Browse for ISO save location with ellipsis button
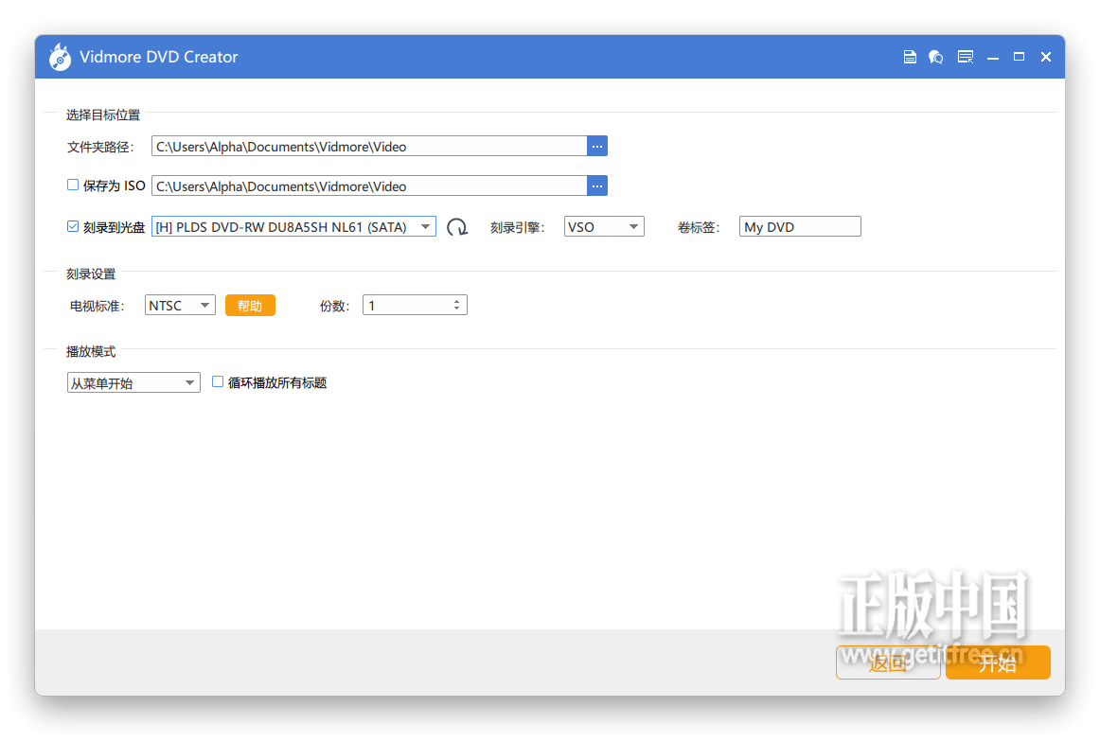Image resolution: width=1100 pixels, height=742 pixels. click(597, 185)
